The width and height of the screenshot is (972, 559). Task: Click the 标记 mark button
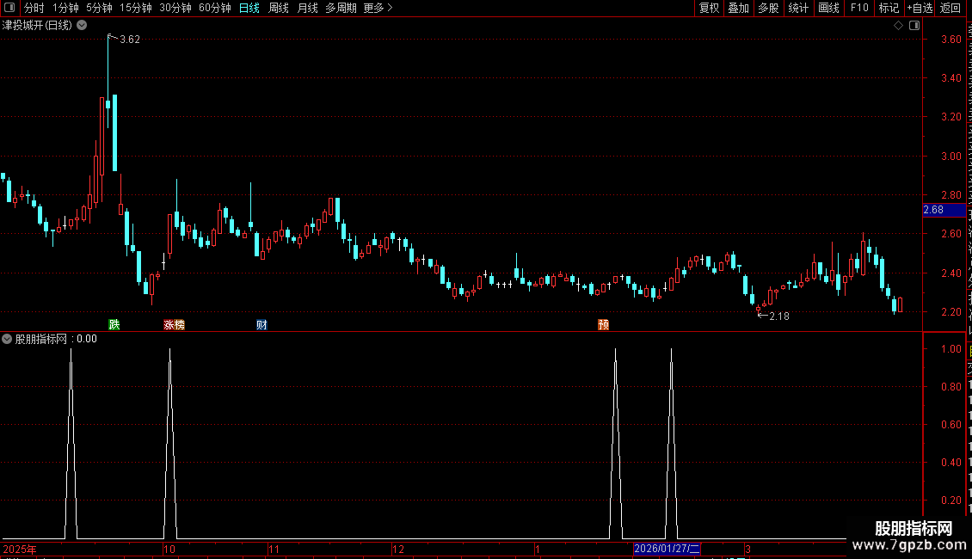889,8
